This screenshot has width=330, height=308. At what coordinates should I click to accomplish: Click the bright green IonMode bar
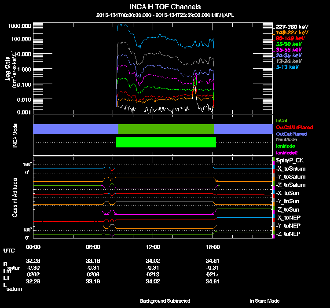166,142
